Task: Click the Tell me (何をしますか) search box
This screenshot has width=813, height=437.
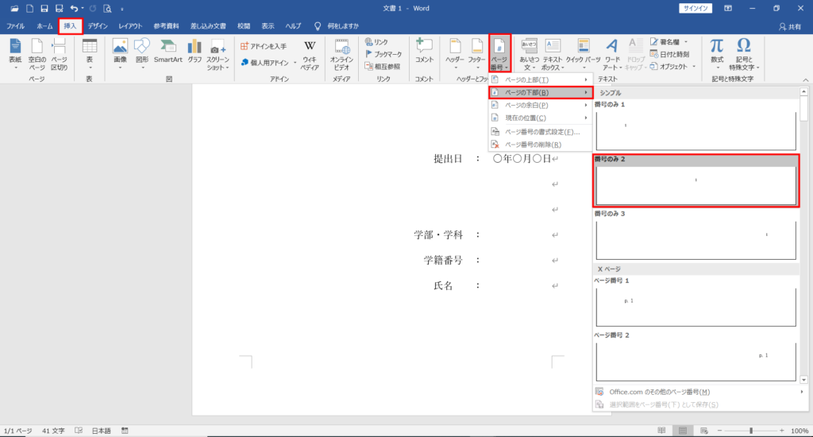Action: coord(337,26)
